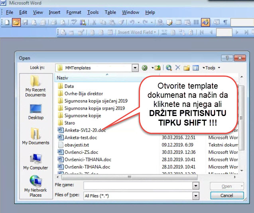Viewport: 254px width, 213px height.
Task: Select the Staro folder
Action: tap(66, 123)
